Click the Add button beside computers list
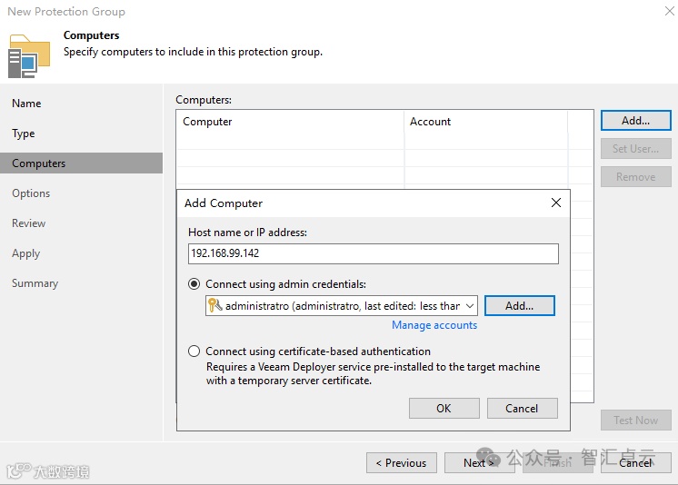 [x=635, y=121]
